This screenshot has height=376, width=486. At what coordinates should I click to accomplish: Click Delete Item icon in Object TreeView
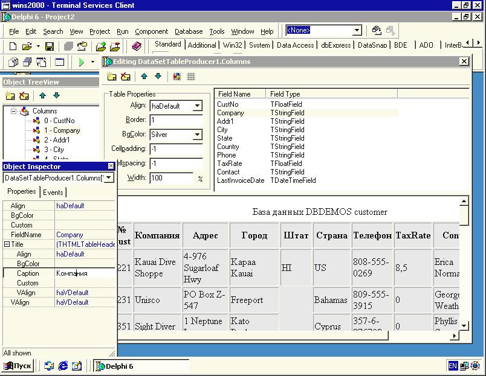(x=24, y=95)
